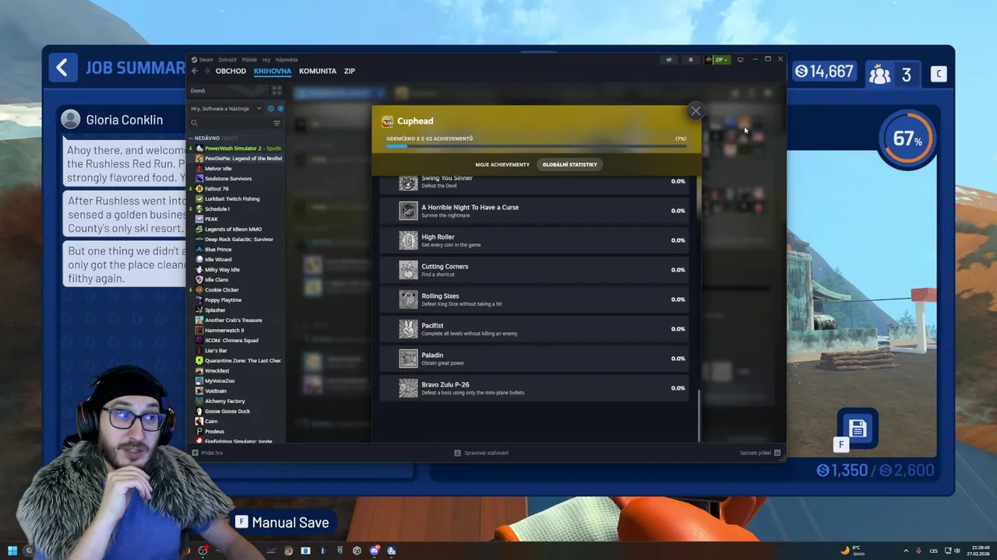The width and height of the screenshot is (997, 560).
Task: Open the Hry menu
Action: [x=266, y=60]
